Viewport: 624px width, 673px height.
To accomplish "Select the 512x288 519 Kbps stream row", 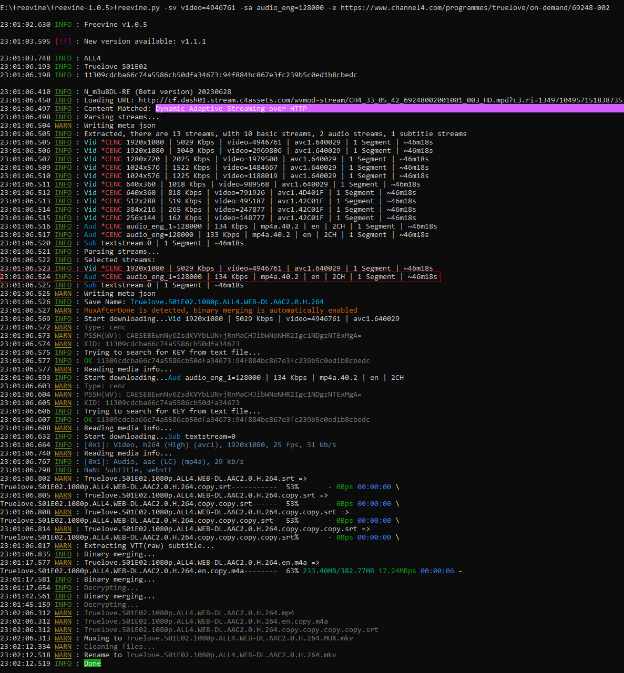I will (x=250, y=201).
